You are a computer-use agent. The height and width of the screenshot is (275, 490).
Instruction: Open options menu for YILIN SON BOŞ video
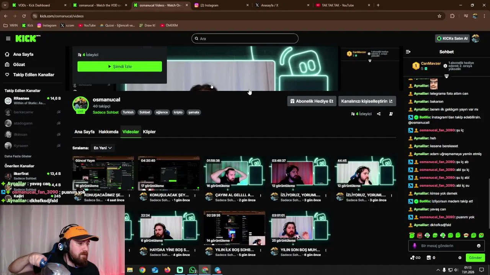(x=326, y=250)
